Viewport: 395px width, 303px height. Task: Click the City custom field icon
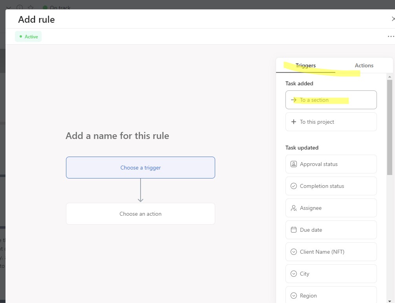(293, 274)
